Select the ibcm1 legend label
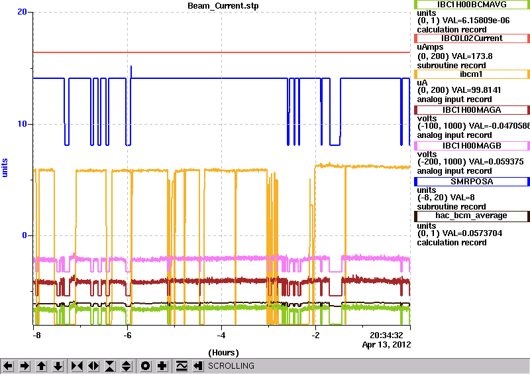Viewport: 530px width, 374px height. 472,74
